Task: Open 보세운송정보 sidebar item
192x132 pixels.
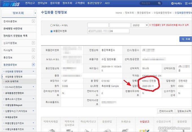Action: pos(19,117)
